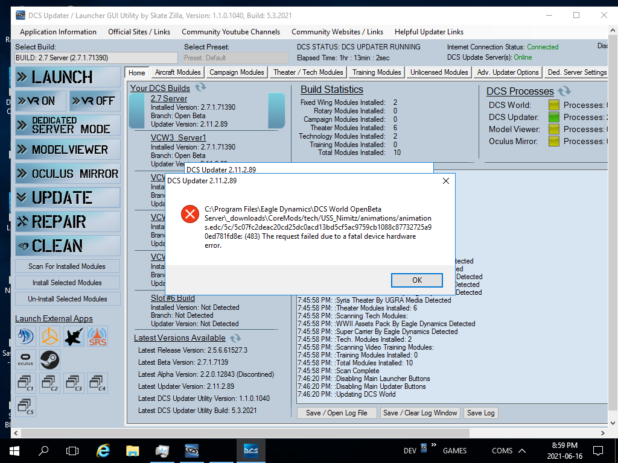Click the OCULUS MIRROR button
The height and width of the screenshot is (463, 618).
(x=68, y=173)
